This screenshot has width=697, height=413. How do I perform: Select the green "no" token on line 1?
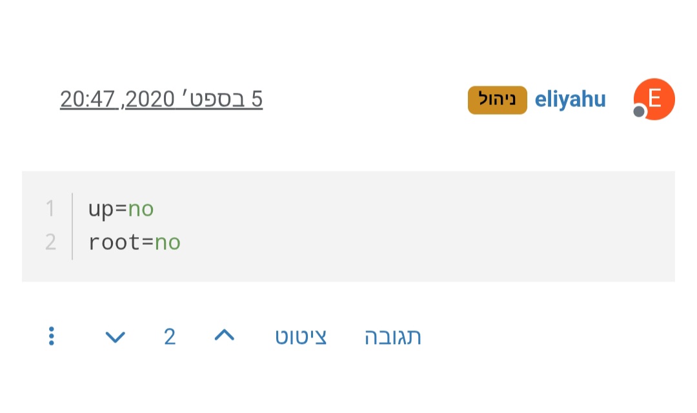[x=141, y=208]
